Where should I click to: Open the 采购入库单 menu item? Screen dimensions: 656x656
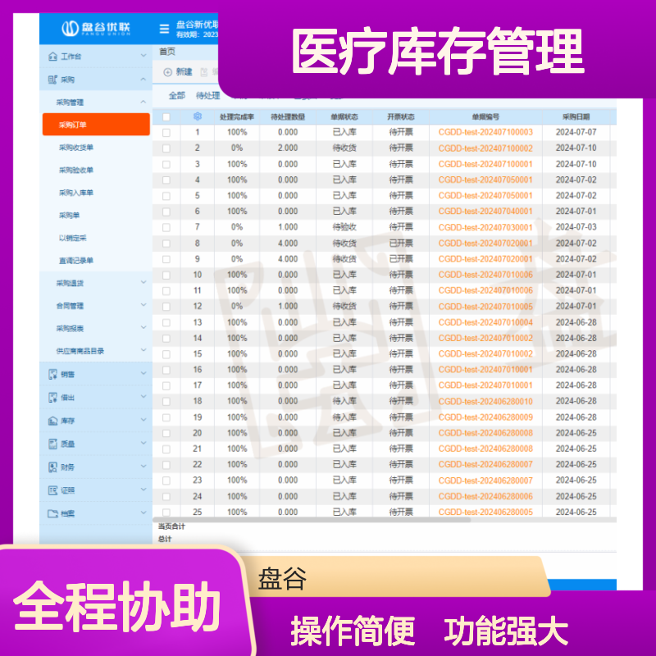(76, 193)
